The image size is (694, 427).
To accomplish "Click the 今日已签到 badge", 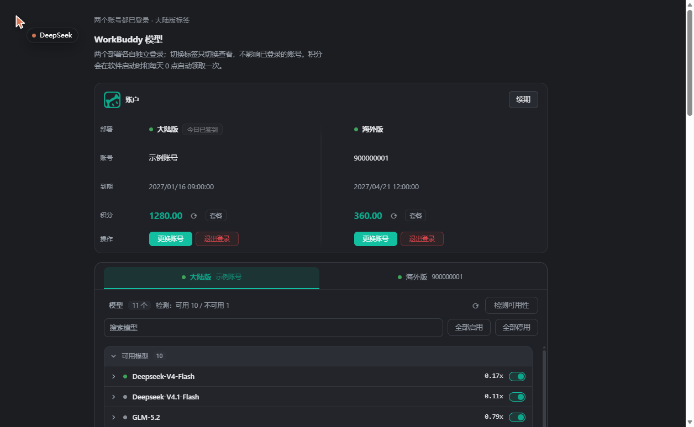I will (x=202, y=130).
